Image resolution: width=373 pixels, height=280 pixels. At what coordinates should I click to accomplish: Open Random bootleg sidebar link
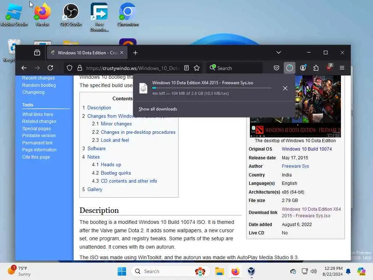(39, 85)
